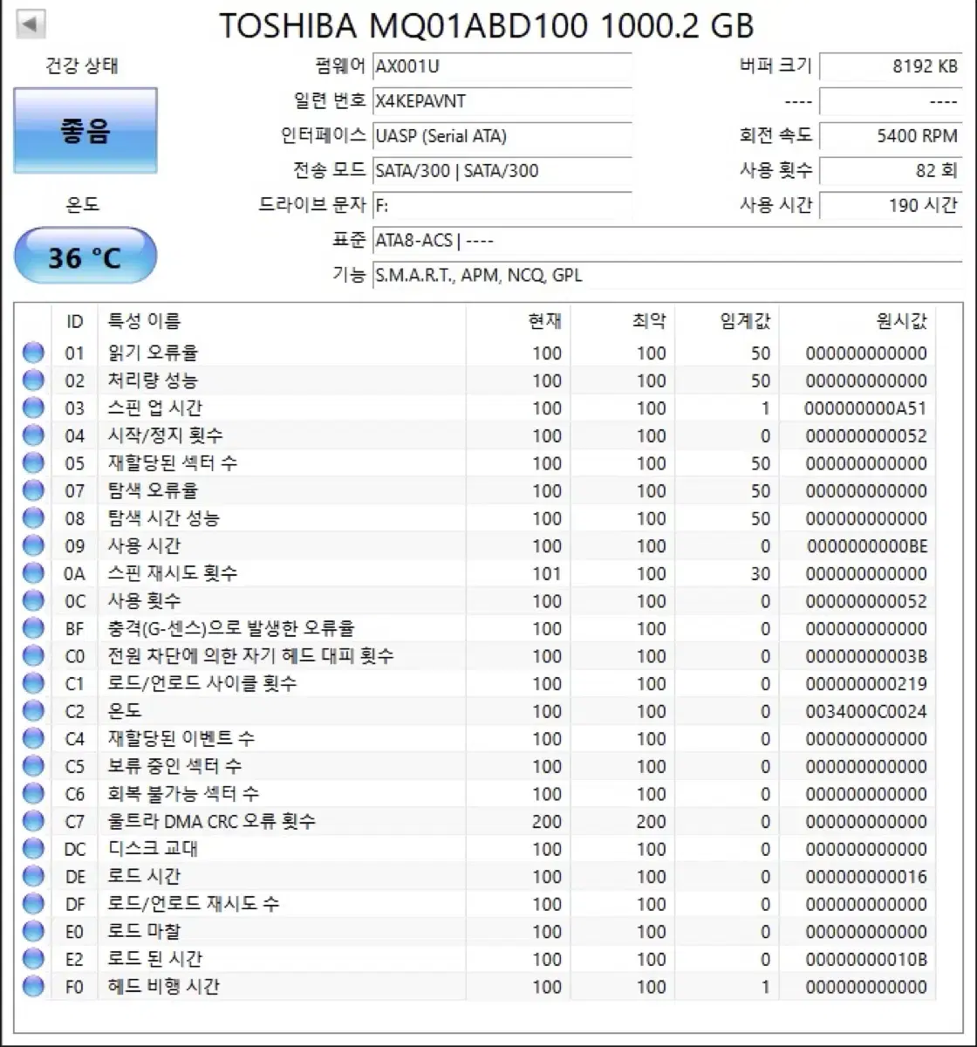Viewport: 977px width, 1047px height.
Task: Click status orb for 스핀 업 시간 row
Action: [33, 408]
